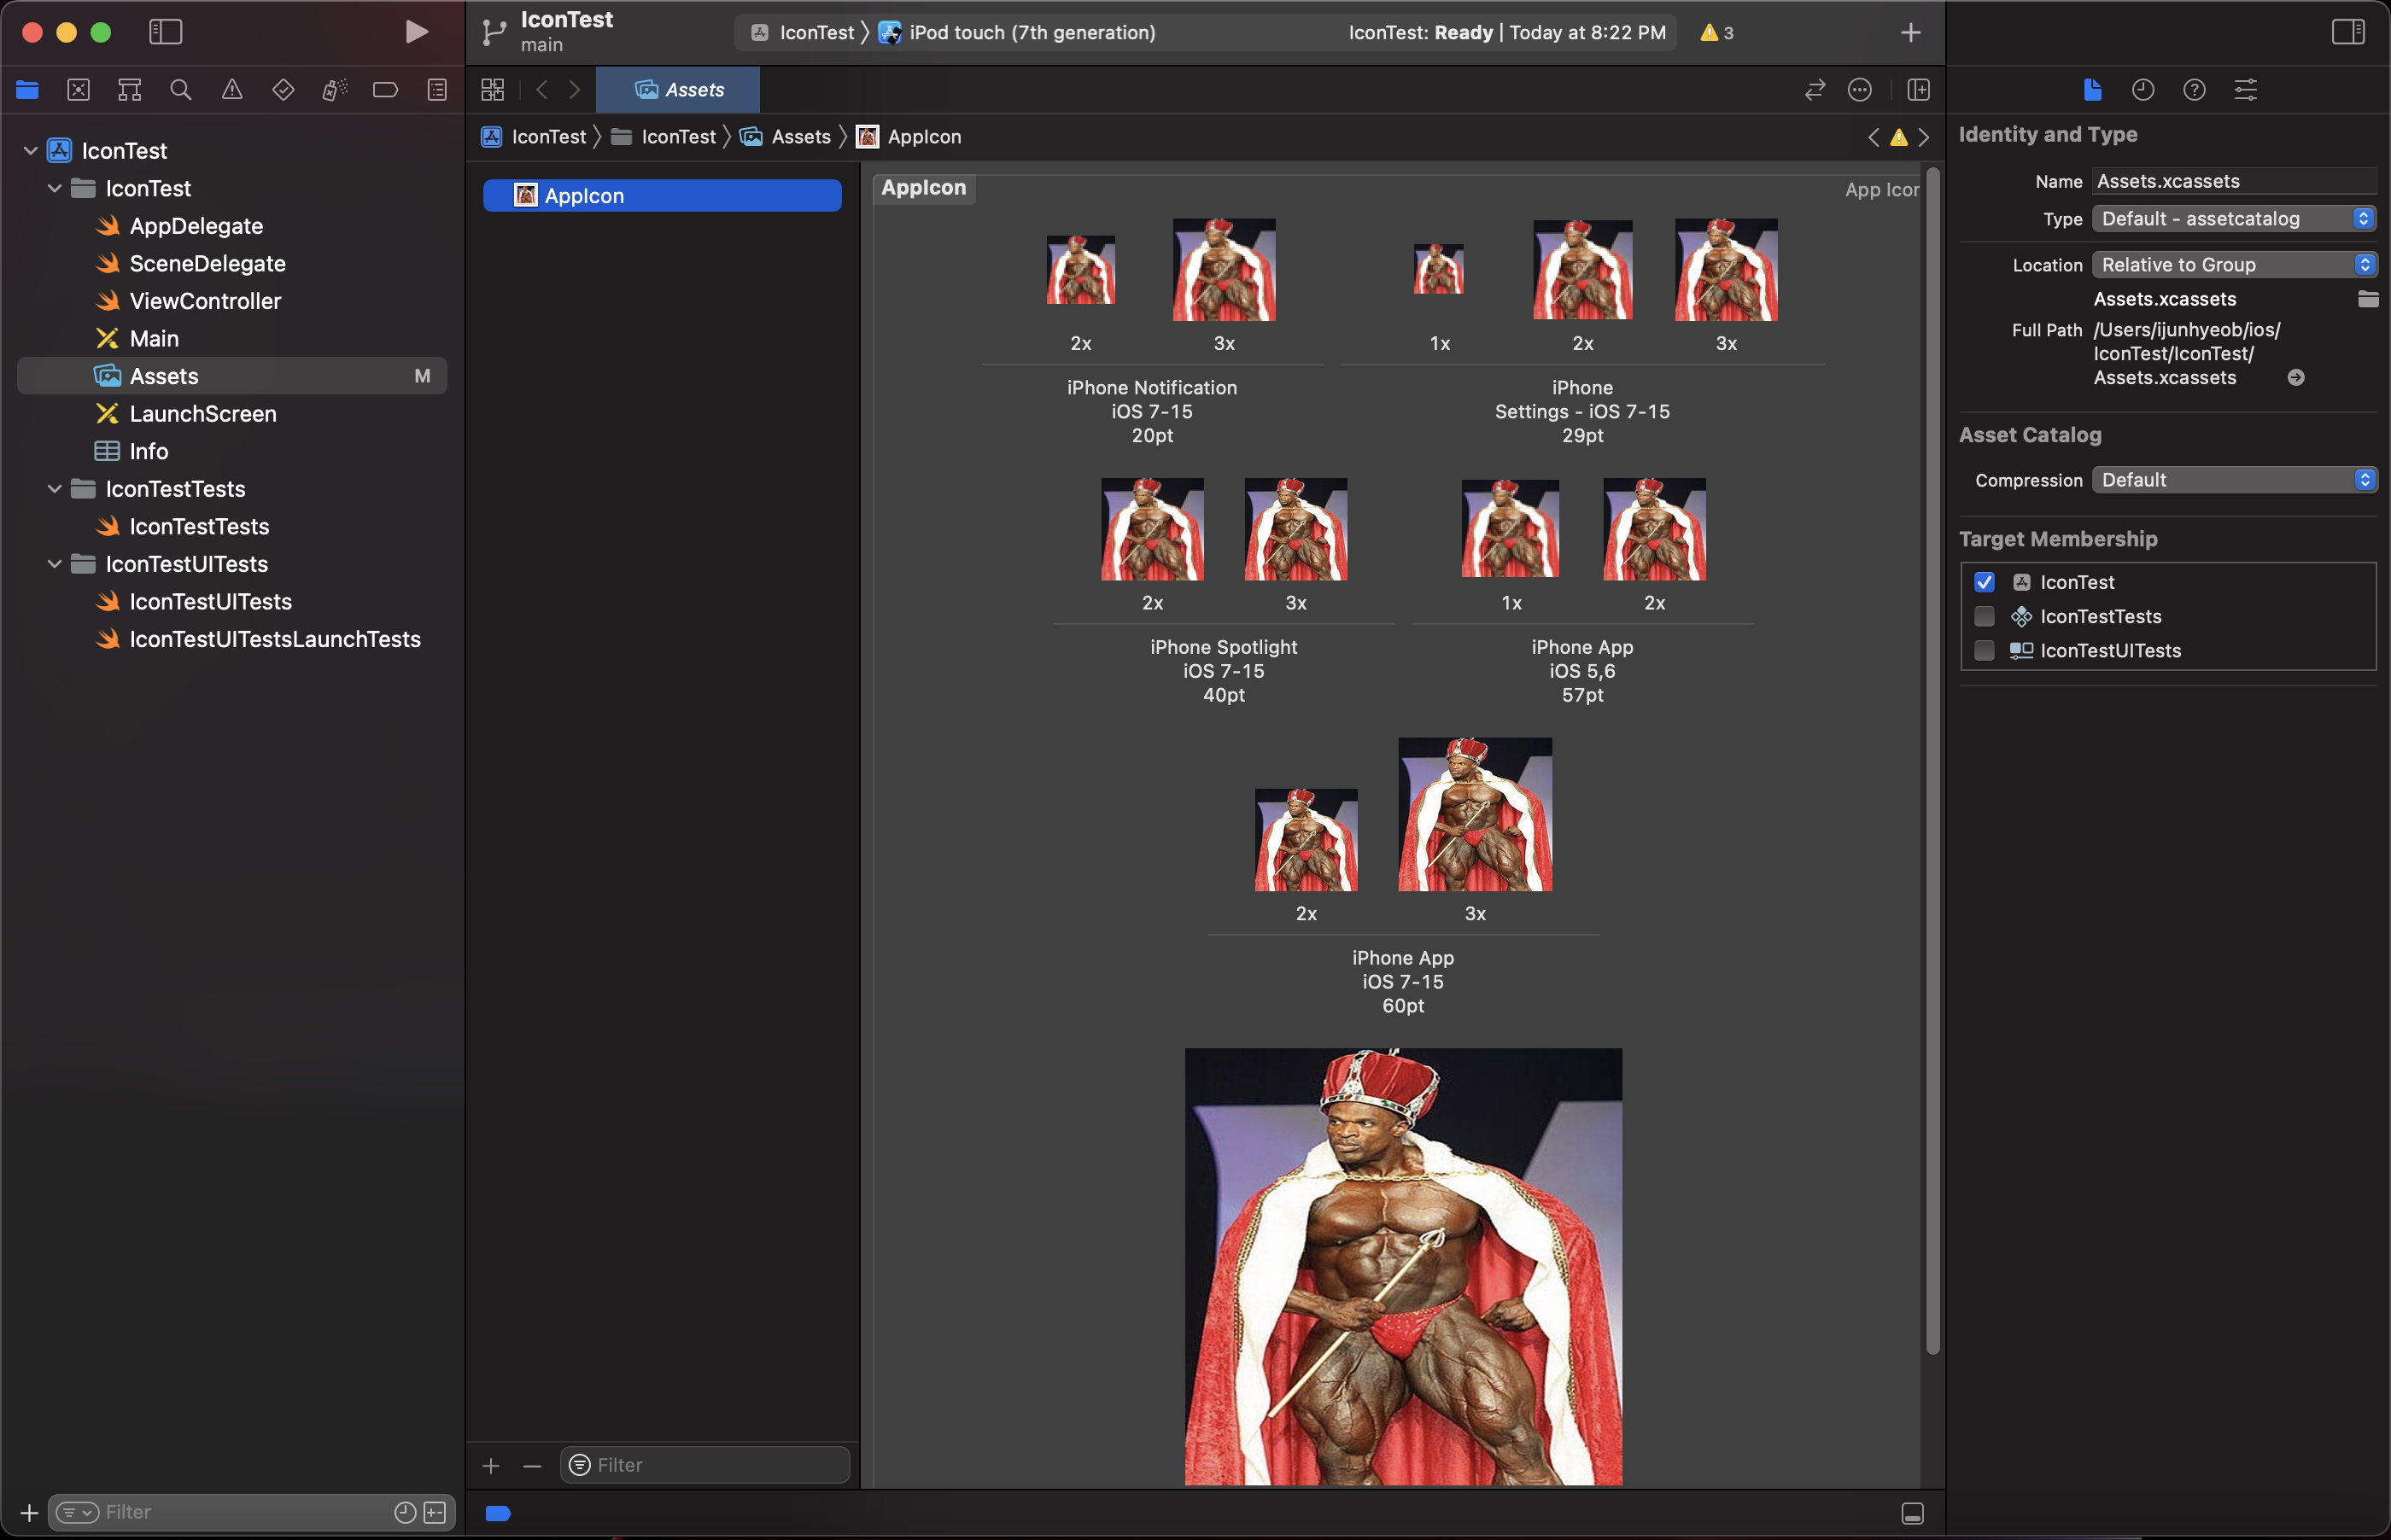Uncheck IconTest target membership

pos(1984,582)
